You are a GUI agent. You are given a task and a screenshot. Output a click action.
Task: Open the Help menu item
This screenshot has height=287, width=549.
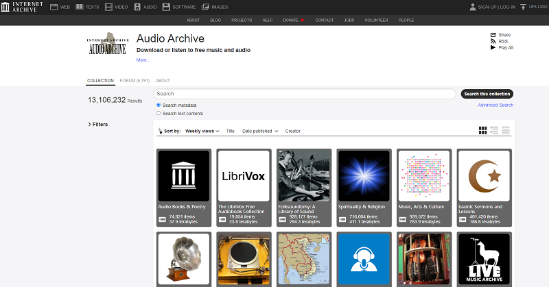[x=268, y=21]
